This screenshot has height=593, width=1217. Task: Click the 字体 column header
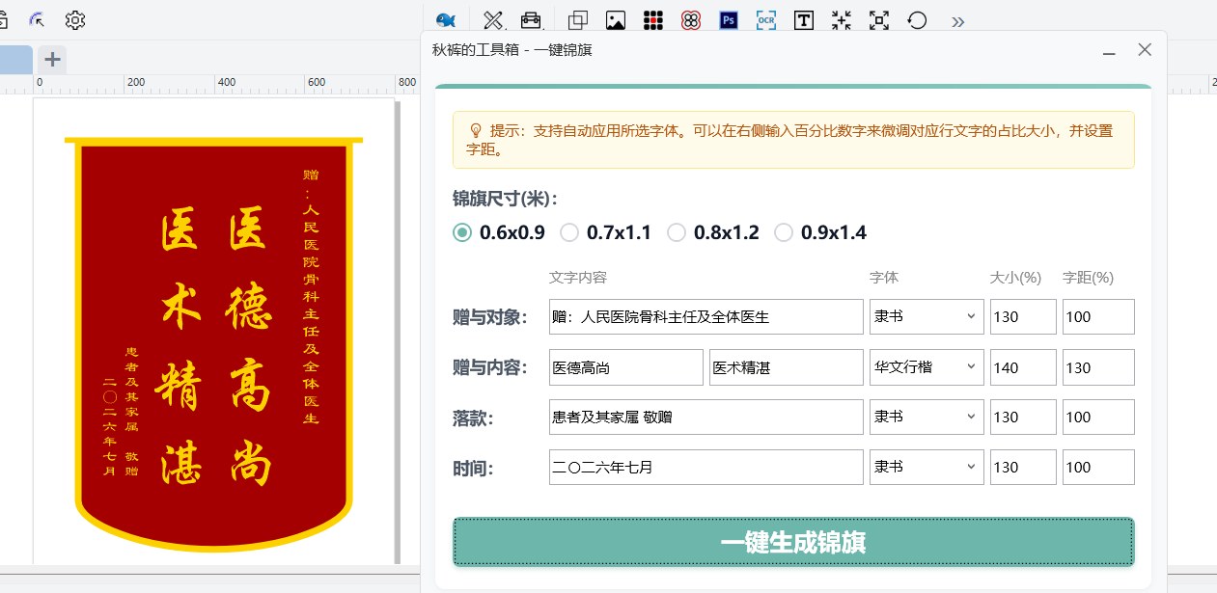(884, 278)
